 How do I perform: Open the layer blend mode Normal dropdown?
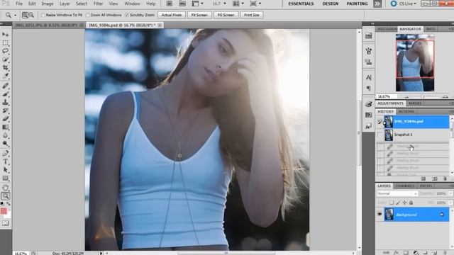coord(397,193)
